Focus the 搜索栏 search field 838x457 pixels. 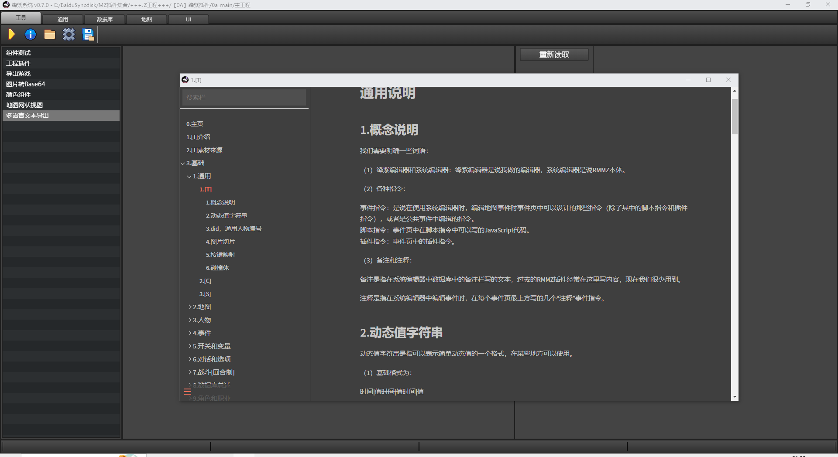(244, 98)
